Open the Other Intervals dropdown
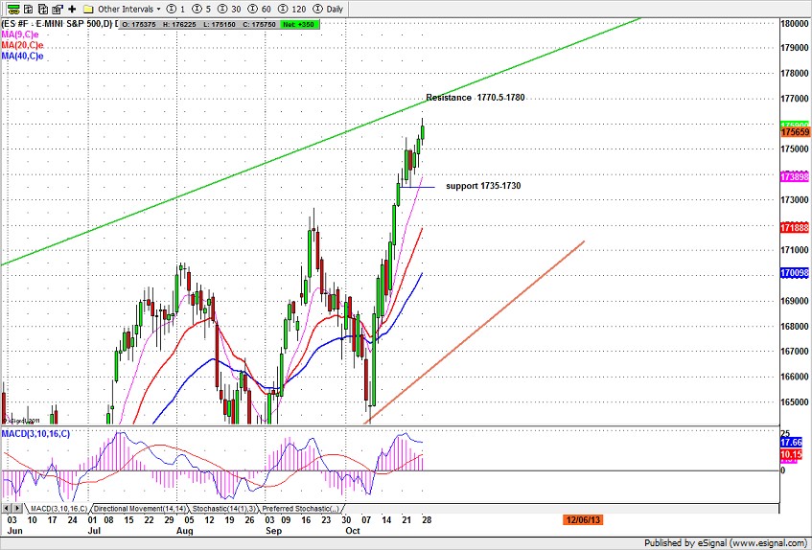 point(126,8)
